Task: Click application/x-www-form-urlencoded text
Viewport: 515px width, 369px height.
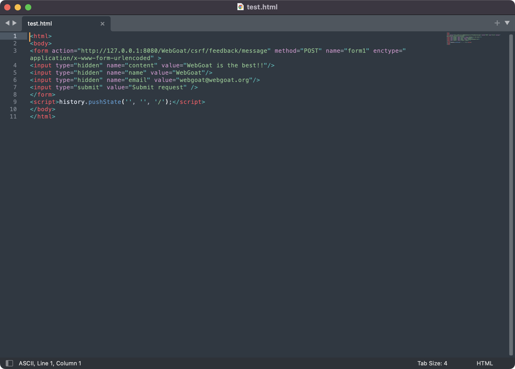Action: tap(90, 58)
